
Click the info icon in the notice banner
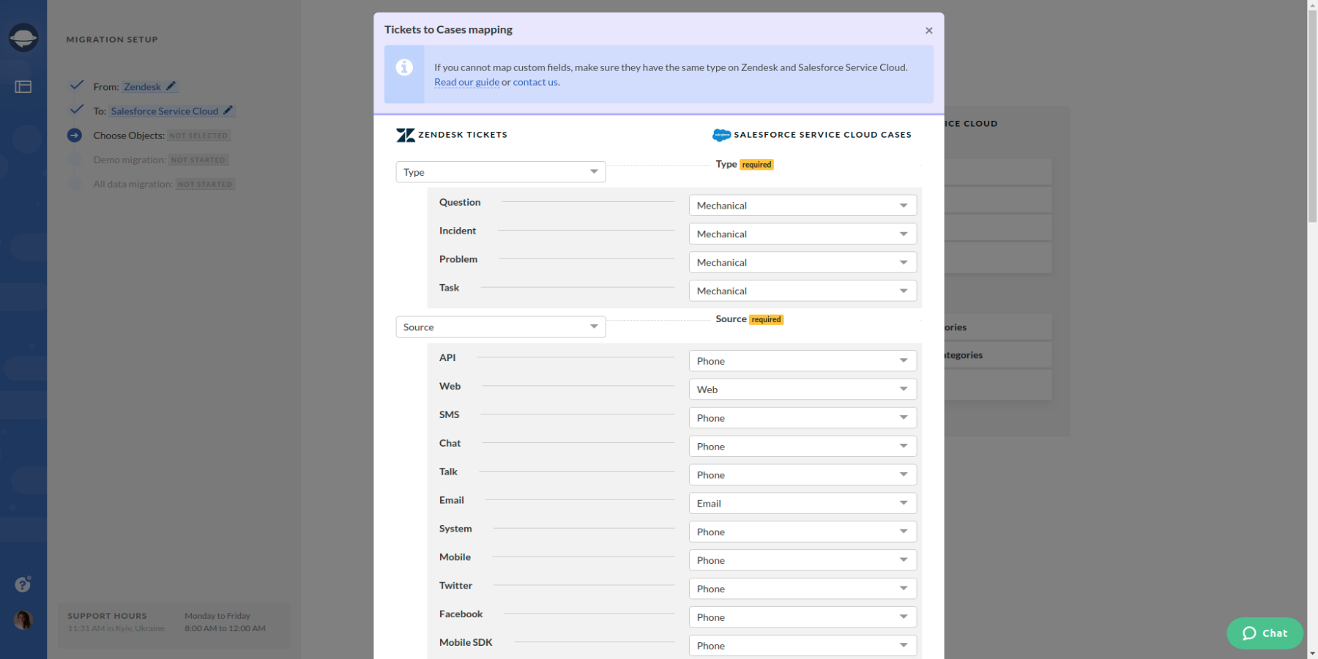[404, 68]
